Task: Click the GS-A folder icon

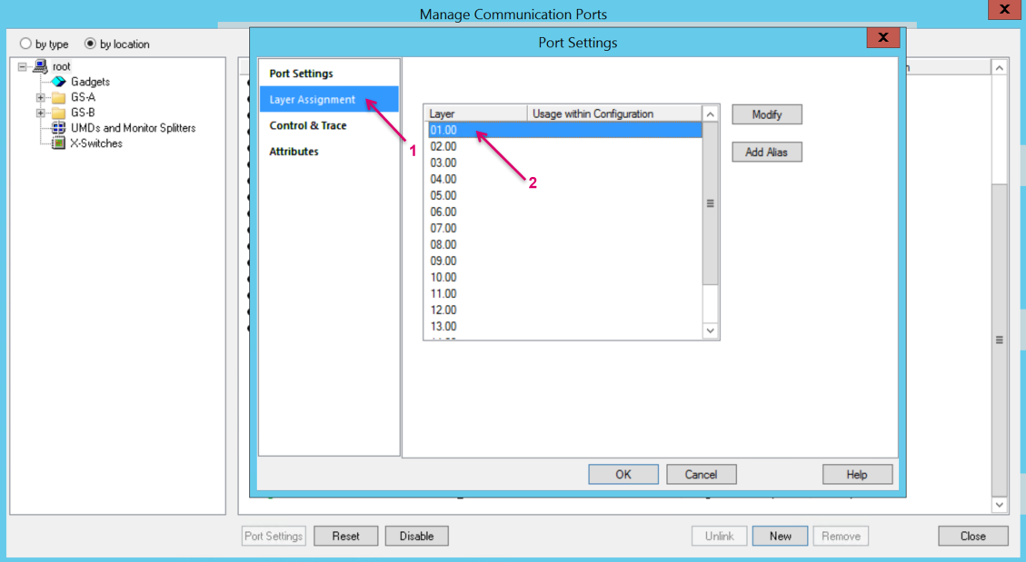Action: pyautogui.click(x=58, y=97)
